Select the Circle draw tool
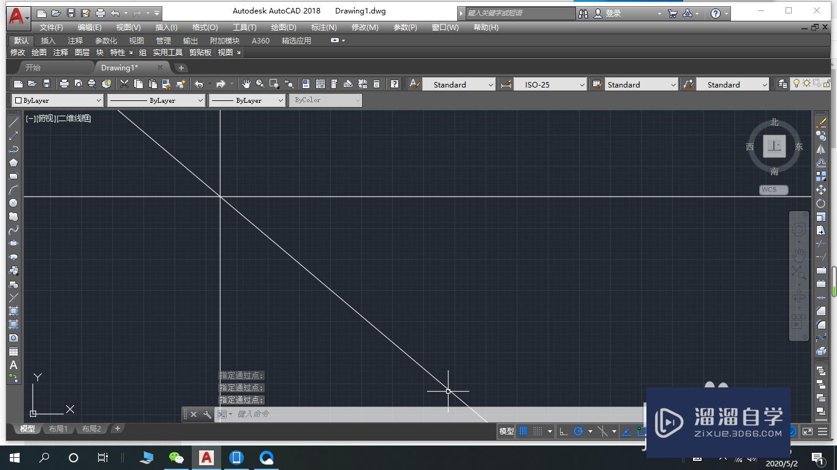 [x=13, y=203]
